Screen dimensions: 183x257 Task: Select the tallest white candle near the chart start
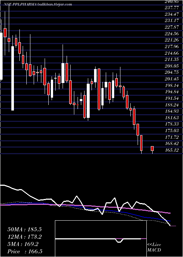[12, 78]
